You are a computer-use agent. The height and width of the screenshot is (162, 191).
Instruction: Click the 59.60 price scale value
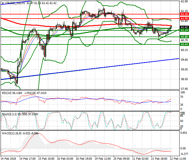184,59
